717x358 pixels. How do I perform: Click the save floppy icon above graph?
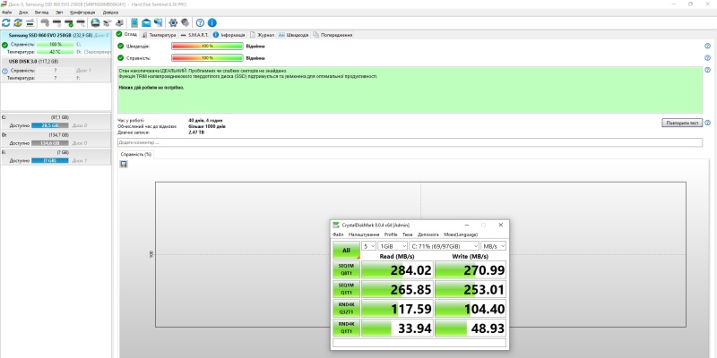click(x=124, y=164)
